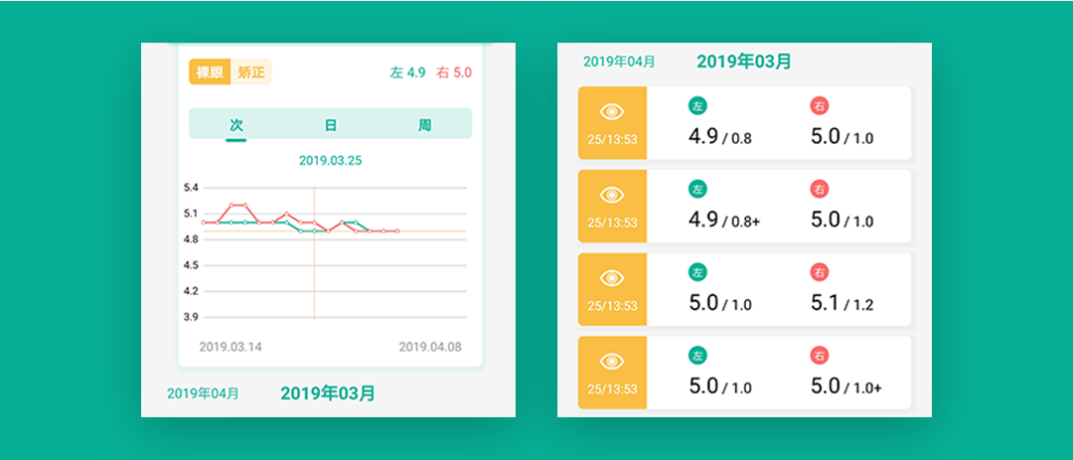The image size is (1073, 460).
Task: Select the orange vertical marker line in chart
Action: (x=314, y=252)
